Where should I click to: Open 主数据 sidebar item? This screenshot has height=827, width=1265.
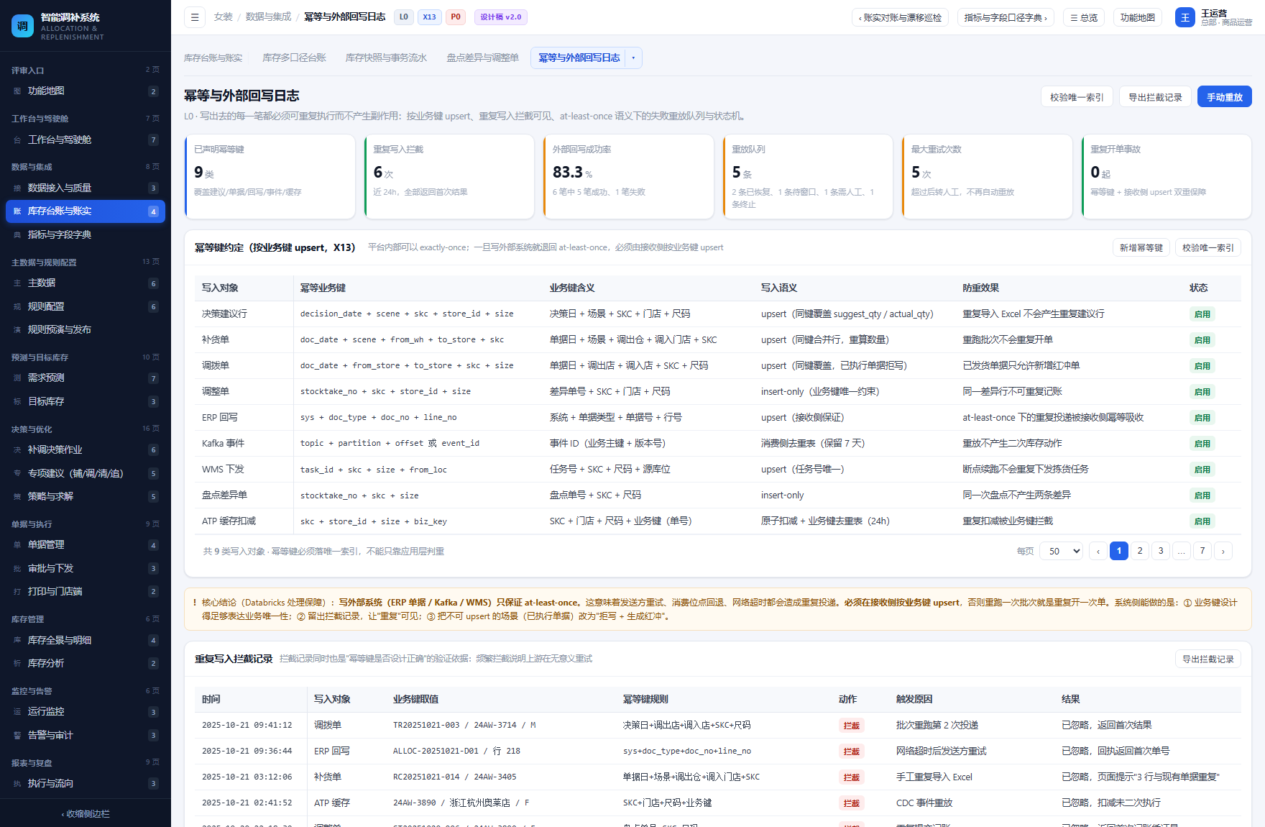[86, 283]
